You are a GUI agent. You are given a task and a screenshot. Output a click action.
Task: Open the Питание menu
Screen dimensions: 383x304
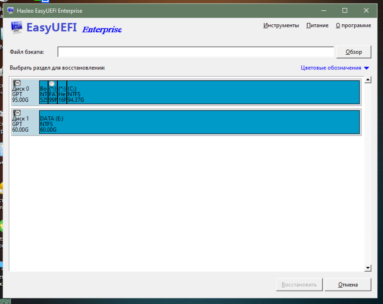pyautogui.click(x=317, y=26)
